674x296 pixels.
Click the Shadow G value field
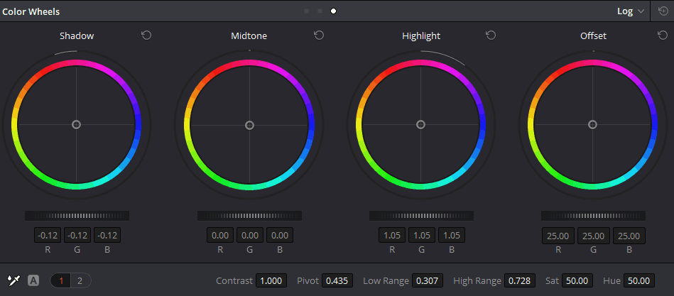(78, 236)
